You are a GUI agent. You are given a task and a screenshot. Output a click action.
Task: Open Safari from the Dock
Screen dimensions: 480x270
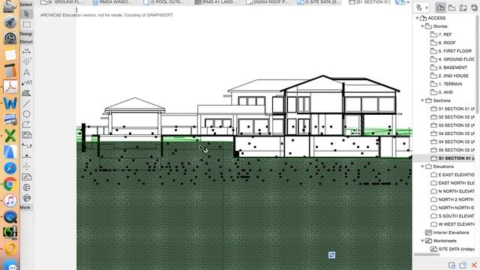(10, 168)
